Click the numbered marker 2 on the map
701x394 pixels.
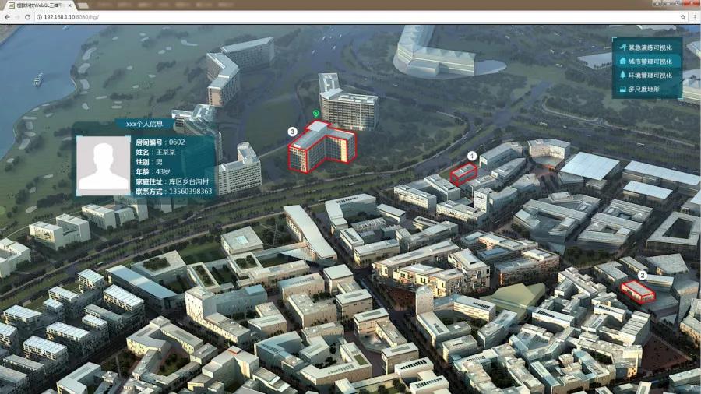[642, 275]
